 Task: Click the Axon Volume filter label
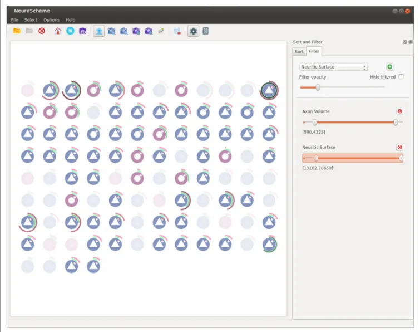(316, 111)
